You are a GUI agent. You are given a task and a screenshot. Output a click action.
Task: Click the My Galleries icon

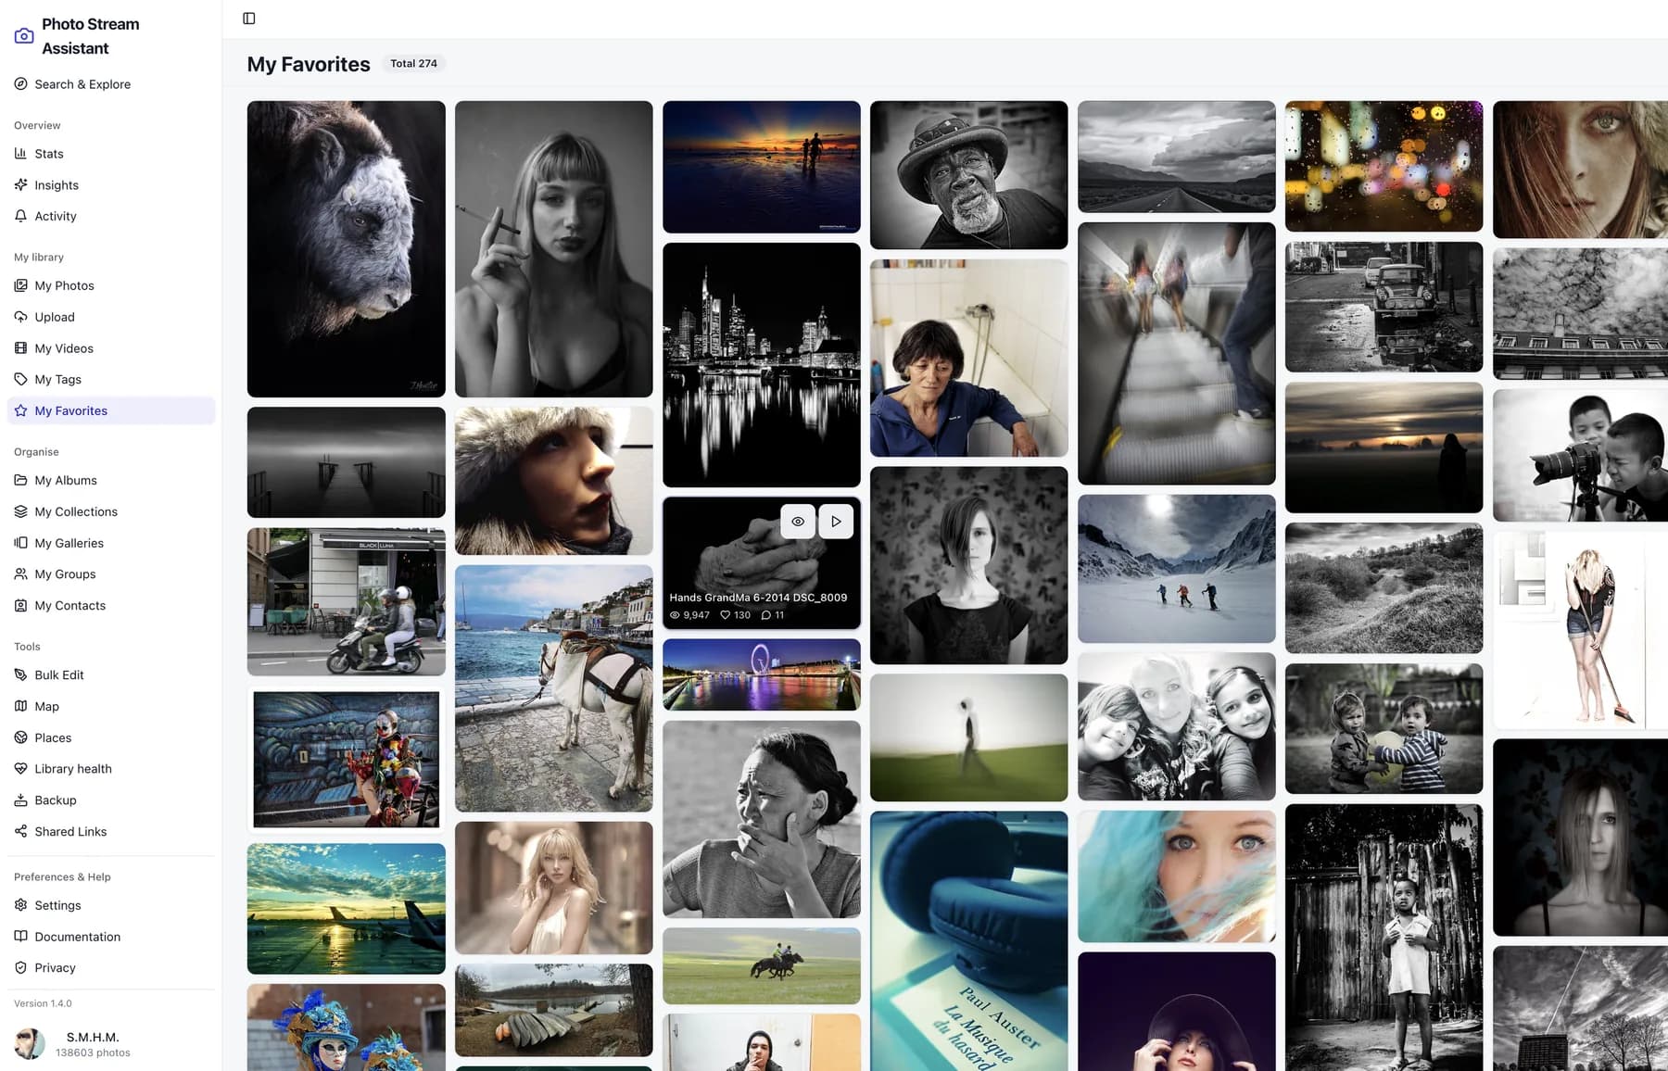pyautogui.click(x=20, y=543)
